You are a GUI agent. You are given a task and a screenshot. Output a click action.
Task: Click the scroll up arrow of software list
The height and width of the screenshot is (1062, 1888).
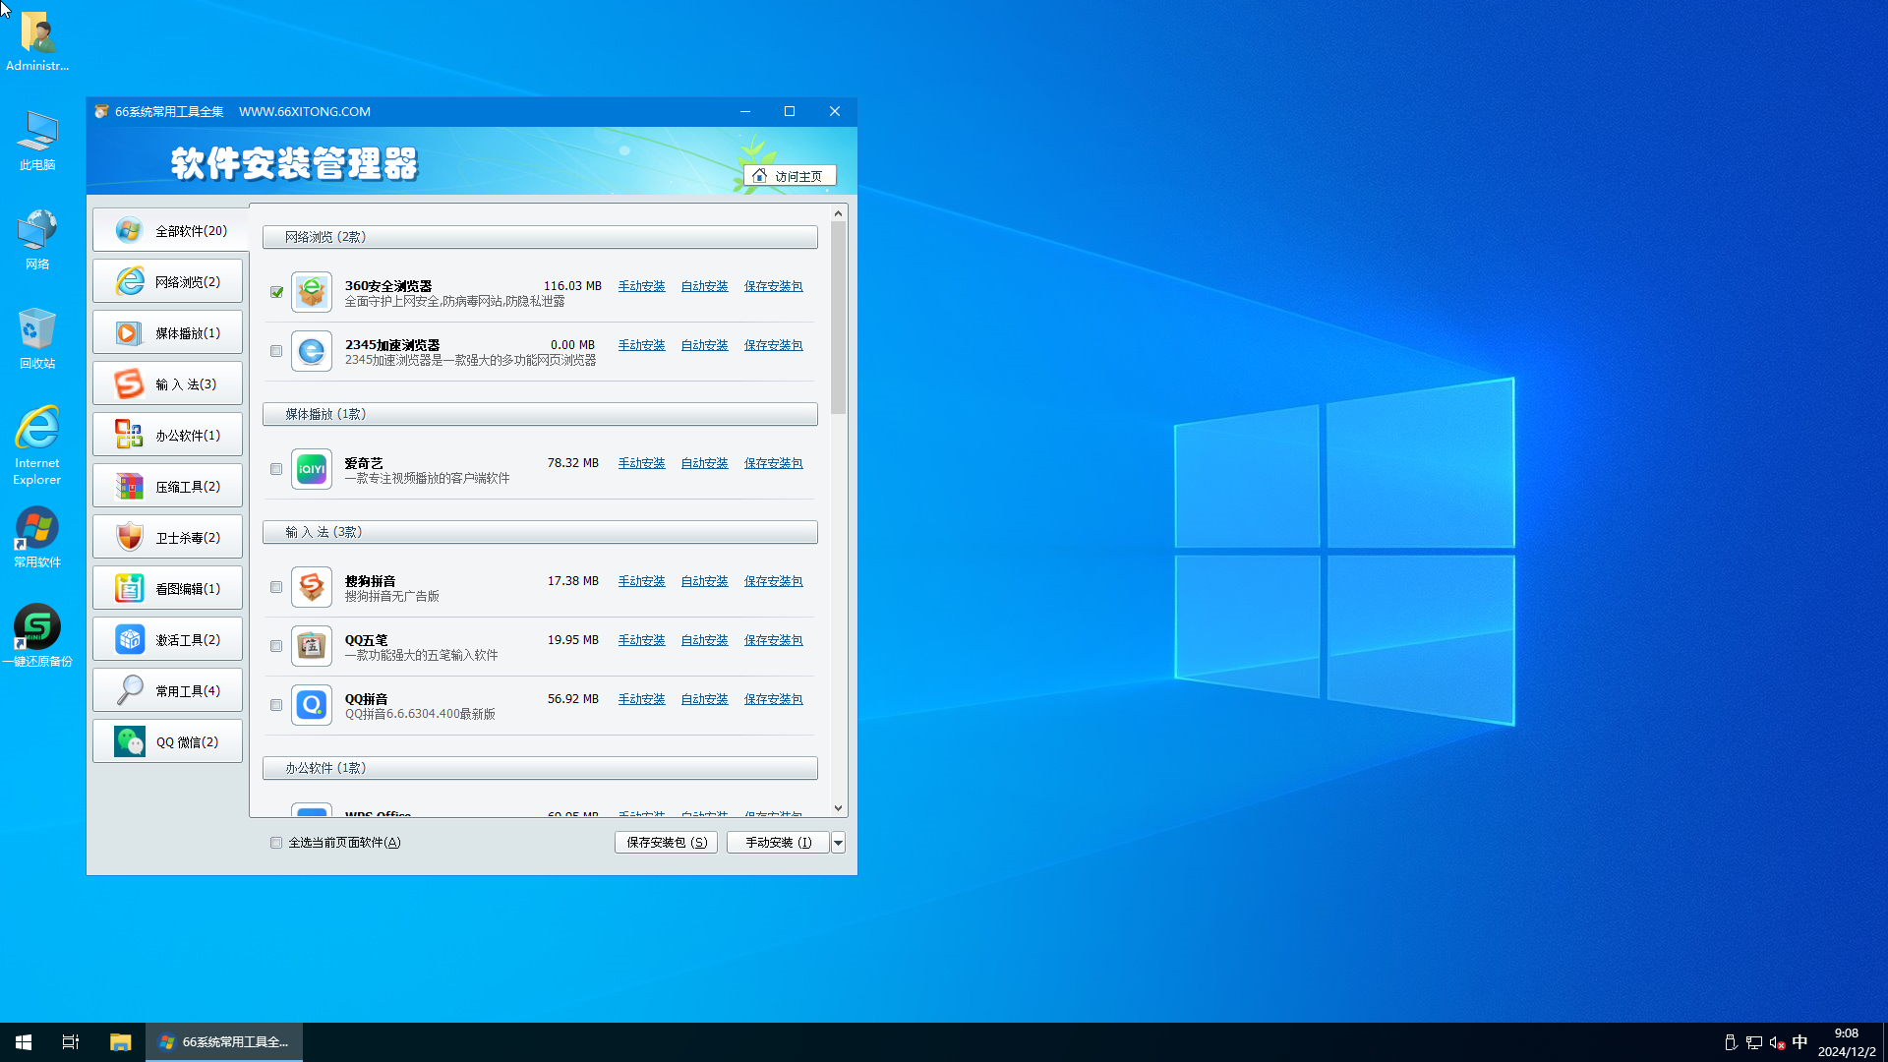(838, 213)
